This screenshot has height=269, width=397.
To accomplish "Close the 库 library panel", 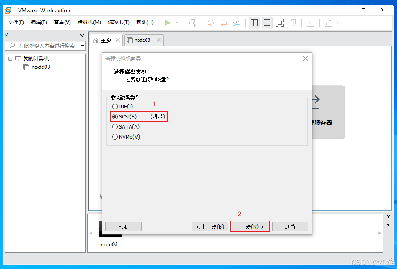I will (82, 36).
